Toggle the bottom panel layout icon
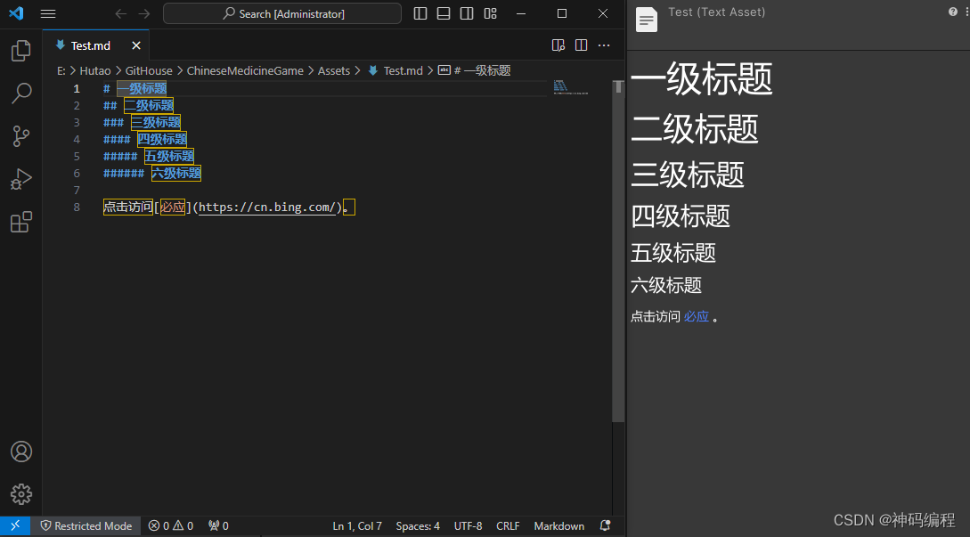Image resolution: width=970 pixels, height=537 pixels. (444, 13)
